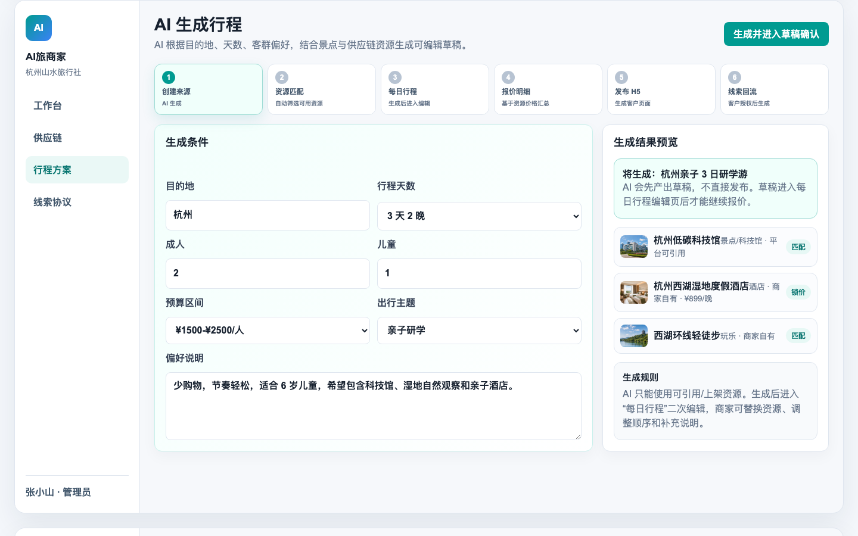Image resolution: width=858 pixels, height=536 pixels.
Task: Click the step number 4 circle
Action: (508, 77)
